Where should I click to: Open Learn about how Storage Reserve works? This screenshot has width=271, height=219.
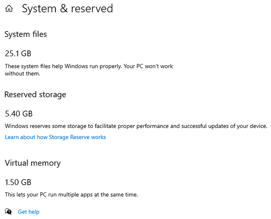pyautogui.click(x=55, y=137)
